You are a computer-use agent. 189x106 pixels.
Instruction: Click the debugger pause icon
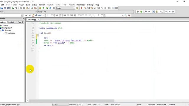pyautogui.click(x=105, y=8)
